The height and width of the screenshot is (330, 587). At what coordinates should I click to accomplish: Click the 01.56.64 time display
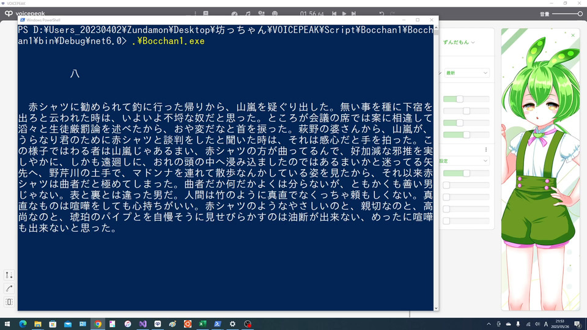pyautogui.click(x=312, y=14)
